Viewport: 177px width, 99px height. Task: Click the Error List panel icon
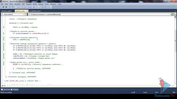[x=2, y=90]
